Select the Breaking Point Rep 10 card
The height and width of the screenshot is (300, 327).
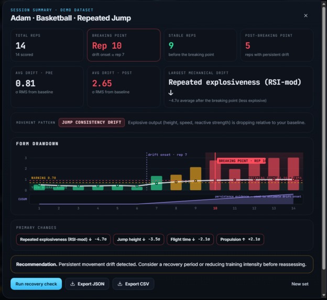pos(124,45)
